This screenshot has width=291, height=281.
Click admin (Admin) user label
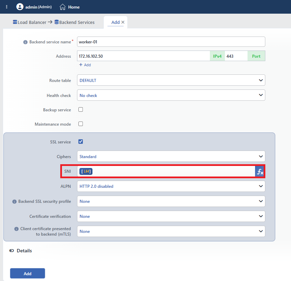pos(38,7)
